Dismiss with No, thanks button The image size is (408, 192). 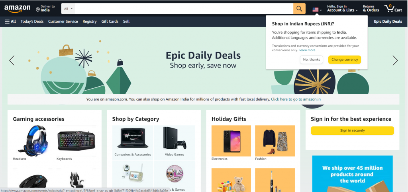312,60
